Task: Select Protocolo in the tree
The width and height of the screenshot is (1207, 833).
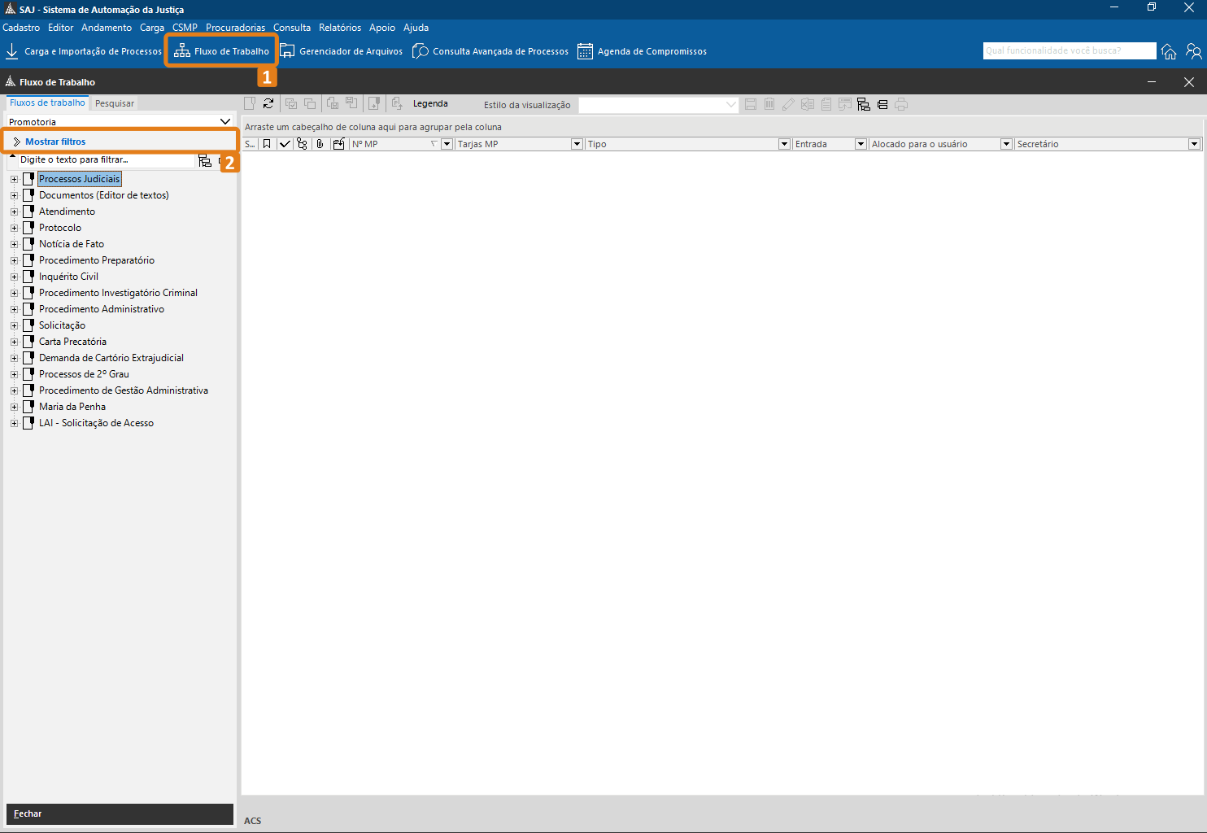Action: [x=60, y=228]
